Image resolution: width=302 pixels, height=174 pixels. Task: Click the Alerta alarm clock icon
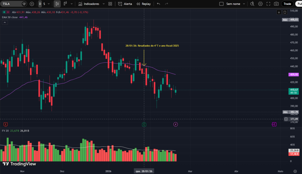(x=120, y=4)
